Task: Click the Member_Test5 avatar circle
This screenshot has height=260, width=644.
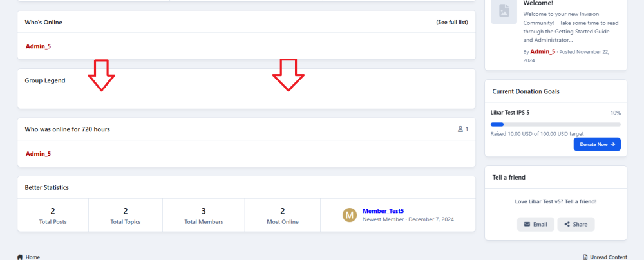Action: coord(350,215)
